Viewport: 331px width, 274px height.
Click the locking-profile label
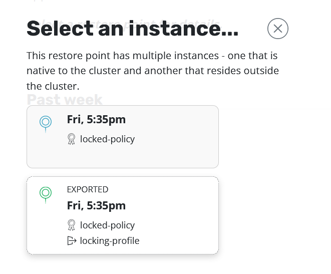coord(110,241)
